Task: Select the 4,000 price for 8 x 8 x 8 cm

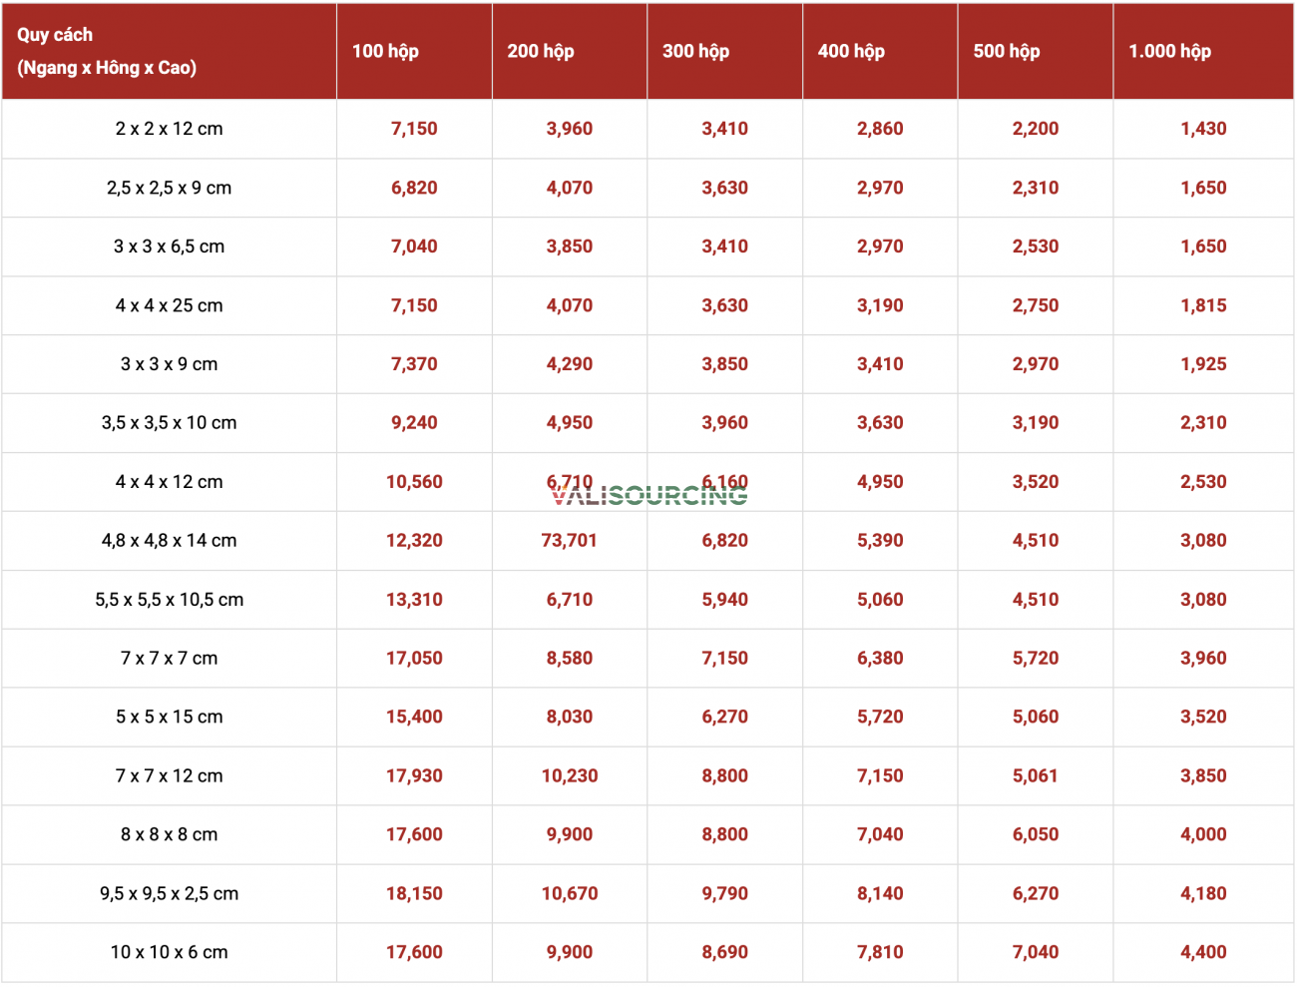Action: point(1203,834)
